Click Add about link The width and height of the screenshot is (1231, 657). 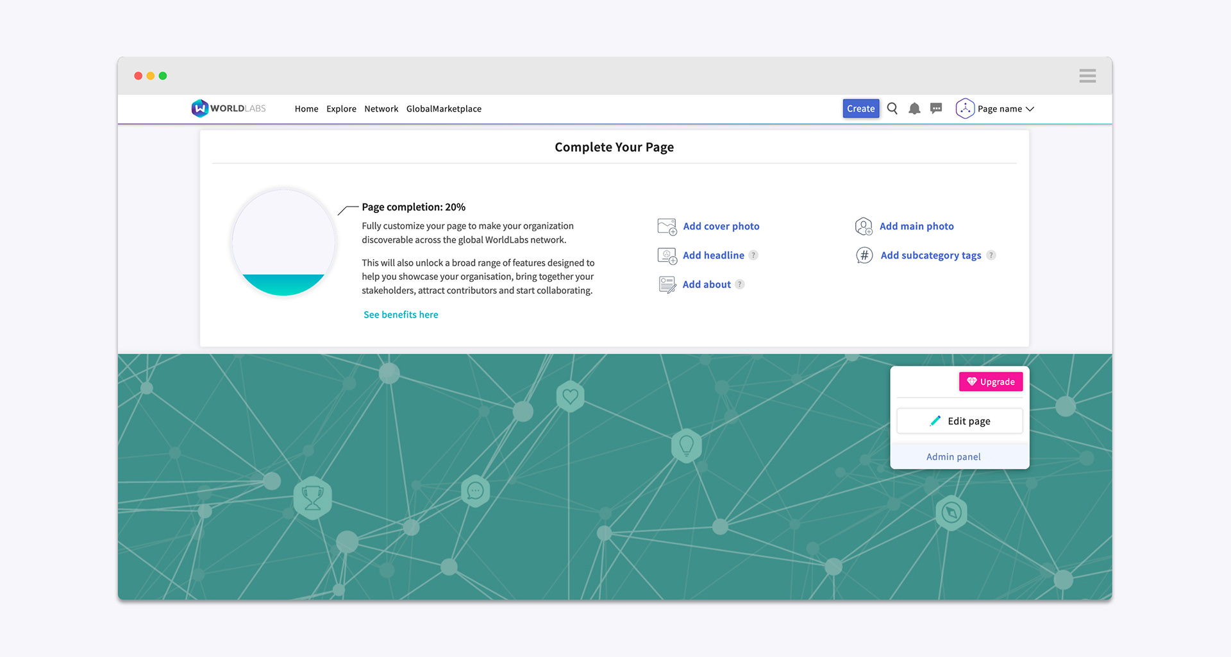tap(707, 284)
